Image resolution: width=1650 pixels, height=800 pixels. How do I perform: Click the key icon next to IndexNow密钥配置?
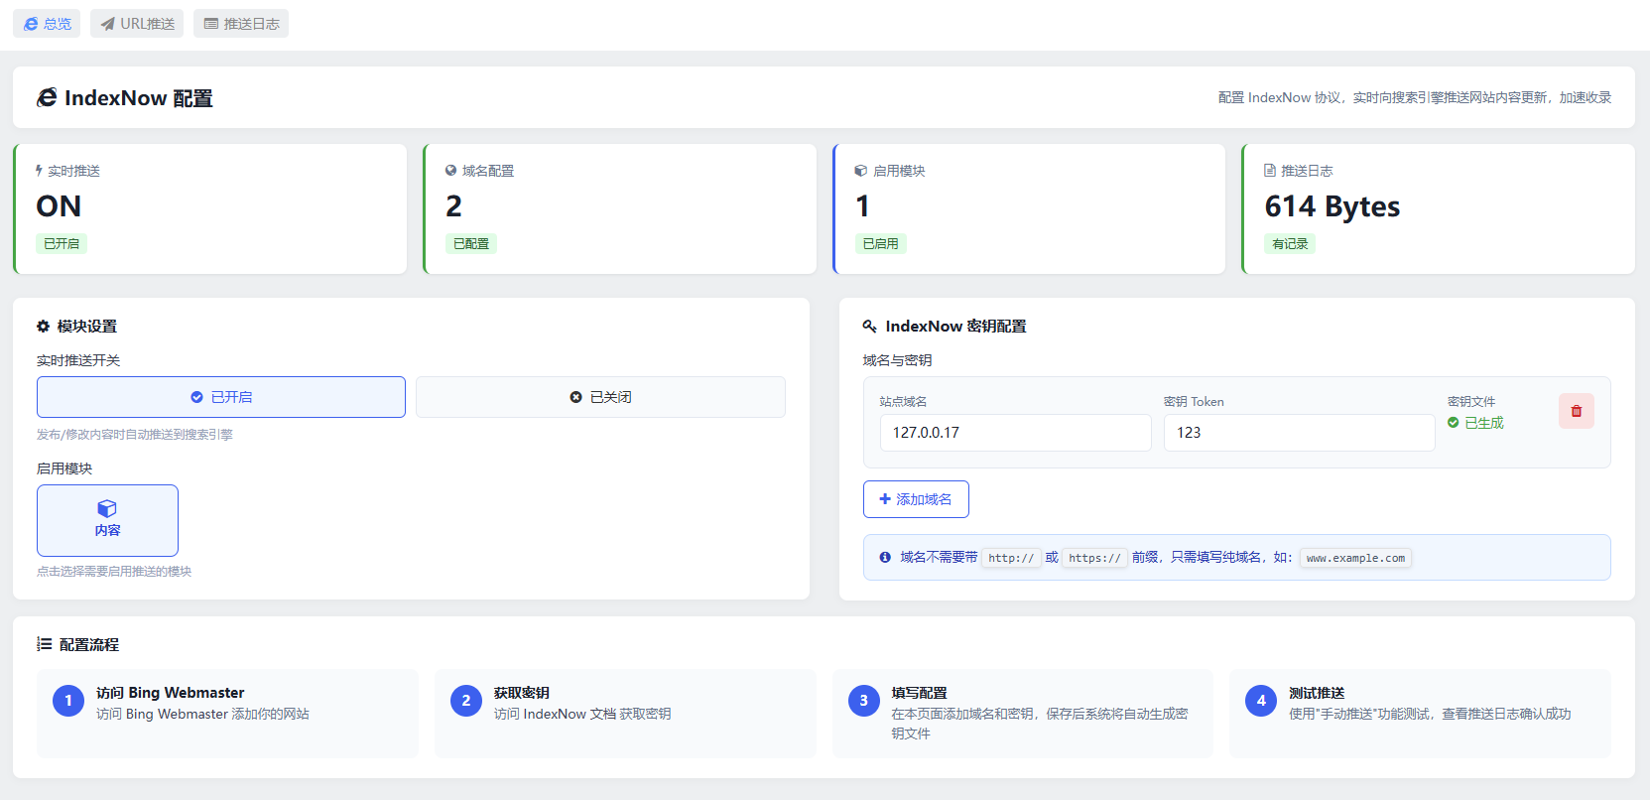pos(870,327)
